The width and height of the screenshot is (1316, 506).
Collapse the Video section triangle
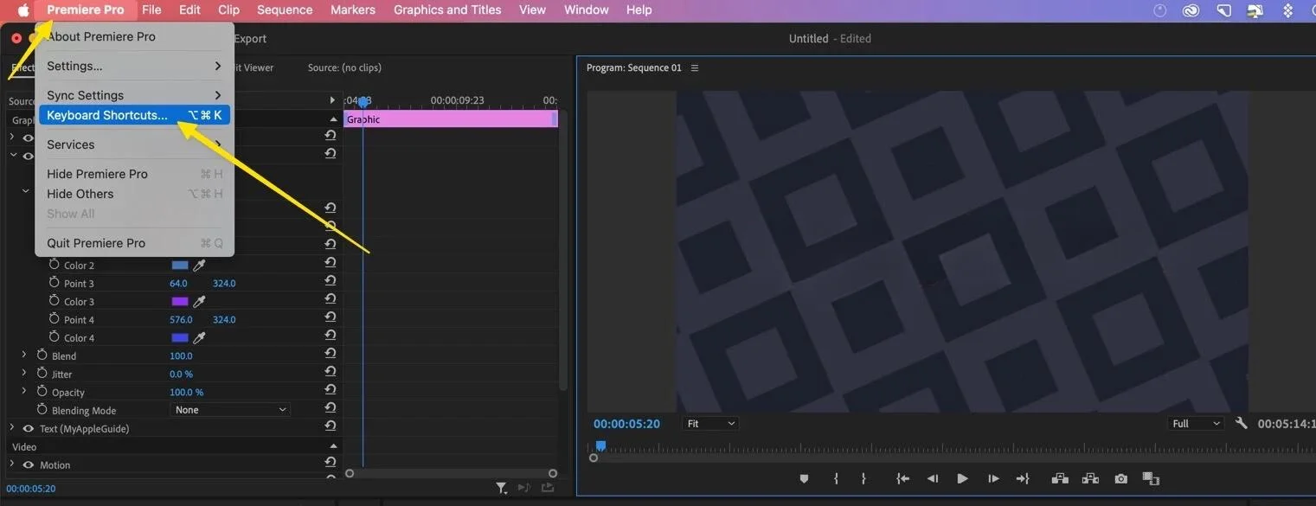point(333,446)
